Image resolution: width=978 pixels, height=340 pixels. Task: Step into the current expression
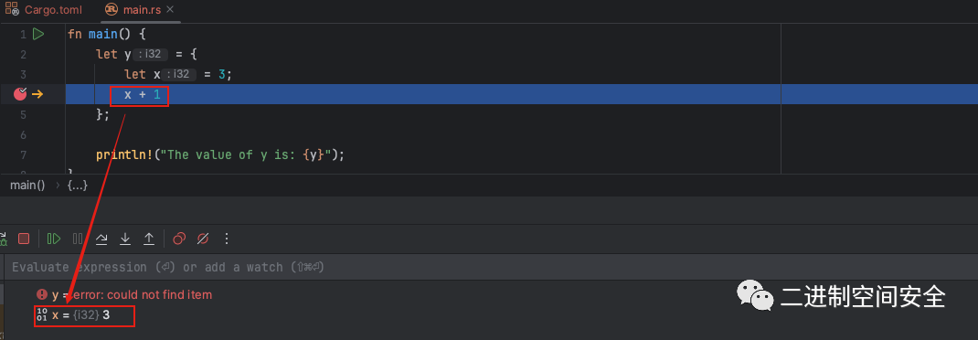(124, 239)
